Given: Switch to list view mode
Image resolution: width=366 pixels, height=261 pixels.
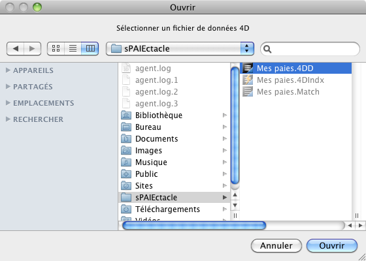Looking at the screenshot, I should [73, 48].
